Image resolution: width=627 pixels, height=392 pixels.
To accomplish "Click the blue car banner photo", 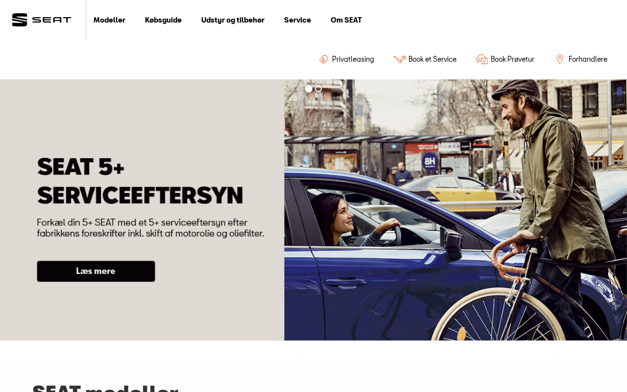I will 456,210.
